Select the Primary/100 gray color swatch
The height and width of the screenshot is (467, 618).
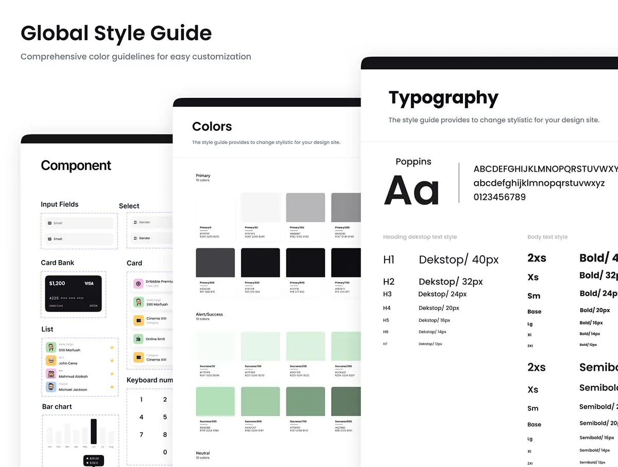305,207
